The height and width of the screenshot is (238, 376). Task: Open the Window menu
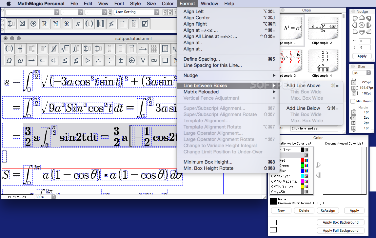tap(209, 4)
